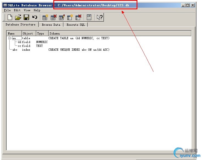Image resolution: width=202 pixels, height=160 pixels.
Task: Activate the What's This help cursor icon
Action: pyautogui.click(x=99, y=17)
